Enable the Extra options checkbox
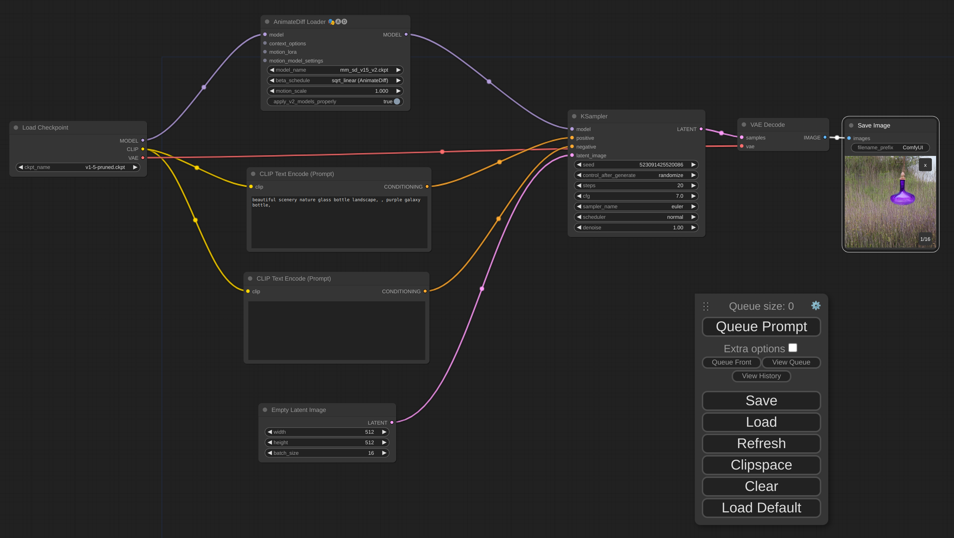The width and height of the screenshot is (954, 538). click(x=792, y=347)
